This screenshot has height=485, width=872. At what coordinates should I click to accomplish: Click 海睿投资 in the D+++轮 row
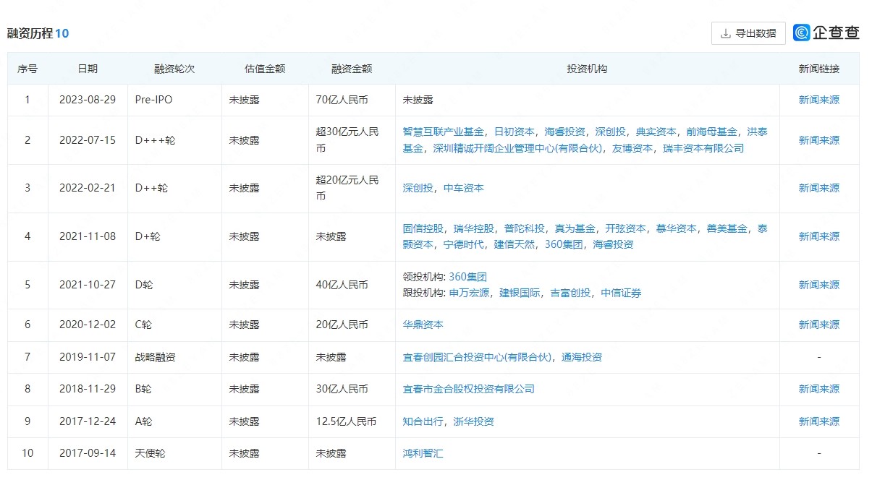click(565, 132)
